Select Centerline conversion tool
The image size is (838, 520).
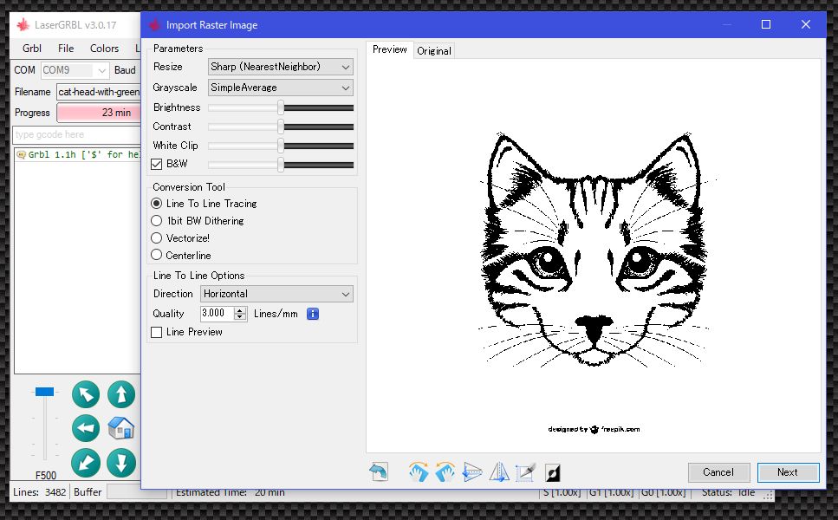tap(157, 255)
